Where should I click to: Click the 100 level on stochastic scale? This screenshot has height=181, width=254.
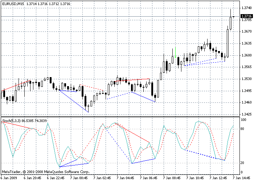[243, 119]
